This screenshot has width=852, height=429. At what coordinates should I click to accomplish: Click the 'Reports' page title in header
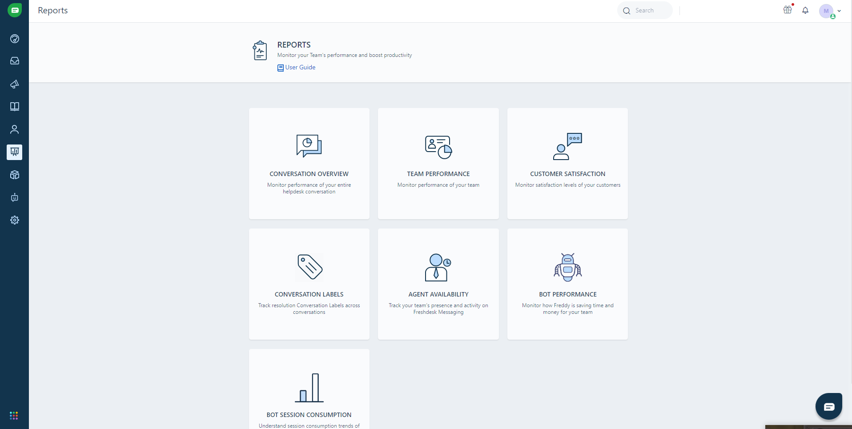coord(53,11)
